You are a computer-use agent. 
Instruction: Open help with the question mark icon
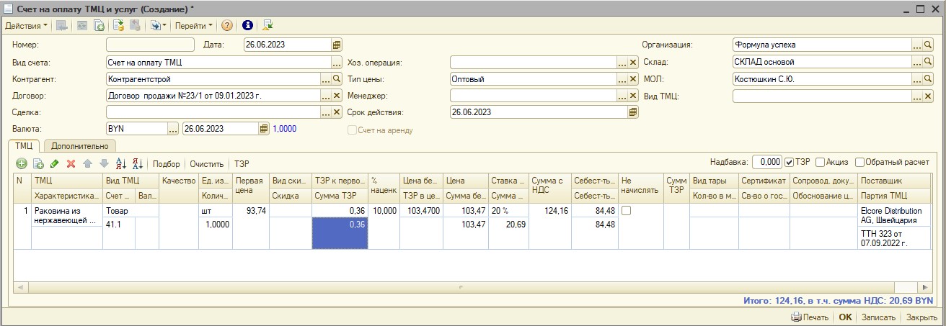point(227,25)
